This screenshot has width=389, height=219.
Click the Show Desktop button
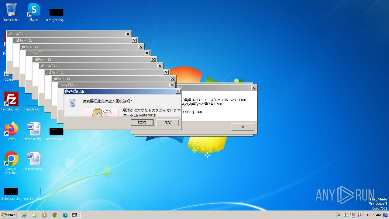[386, 215]
